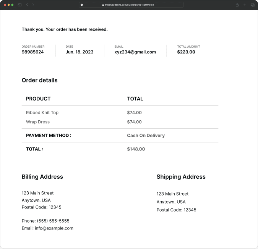Go back using the back arrow

pos(27,5)
